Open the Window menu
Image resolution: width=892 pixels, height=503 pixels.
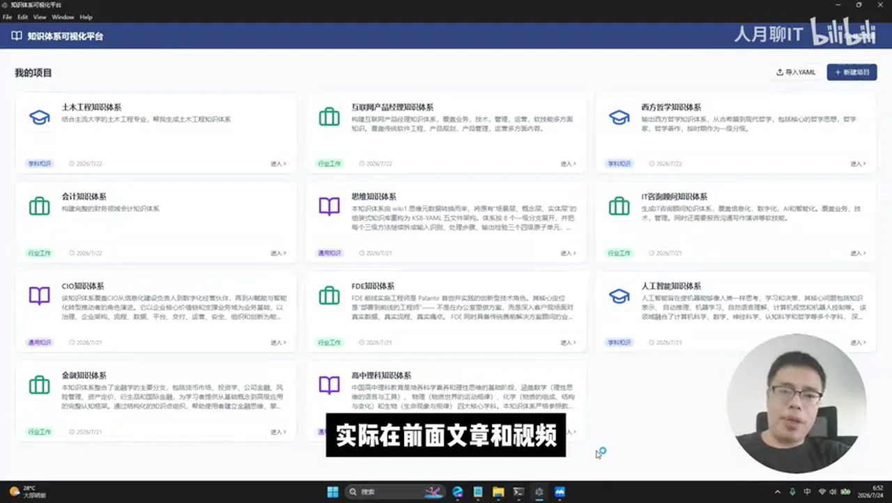coord(63,17)
